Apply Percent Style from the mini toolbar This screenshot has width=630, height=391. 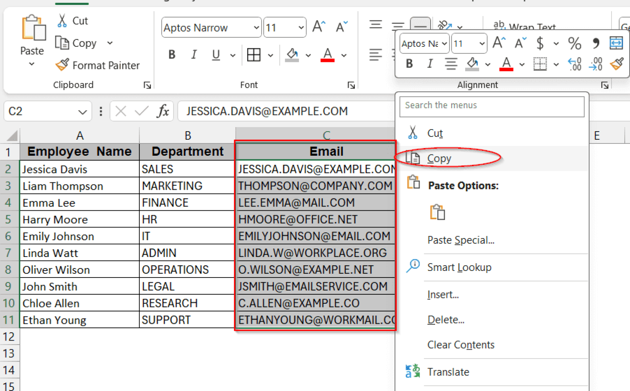point(574,43)
